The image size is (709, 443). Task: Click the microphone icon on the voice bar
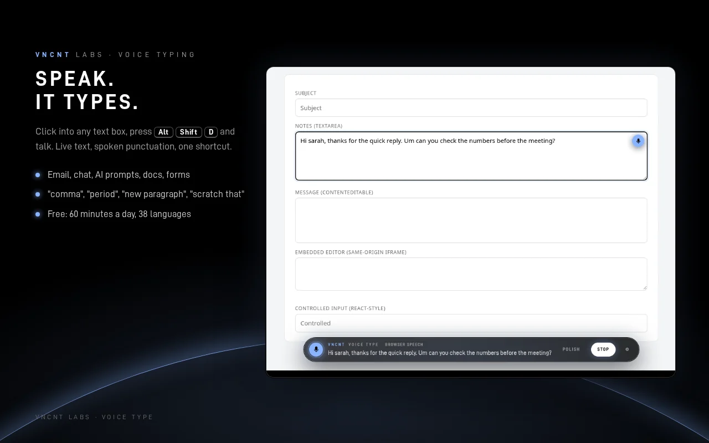point(316,349)
